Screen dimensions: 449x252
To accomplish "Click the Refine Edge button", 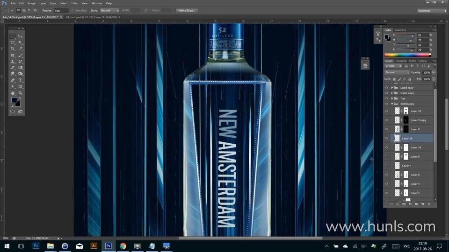I will [x=187, y=11].
